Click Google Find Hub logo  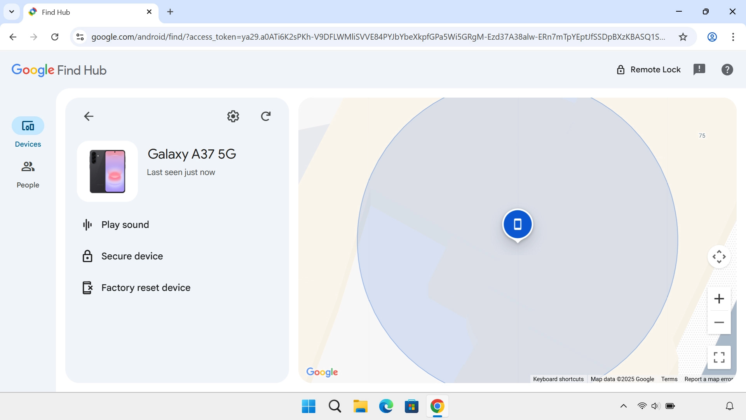point(59,70)
